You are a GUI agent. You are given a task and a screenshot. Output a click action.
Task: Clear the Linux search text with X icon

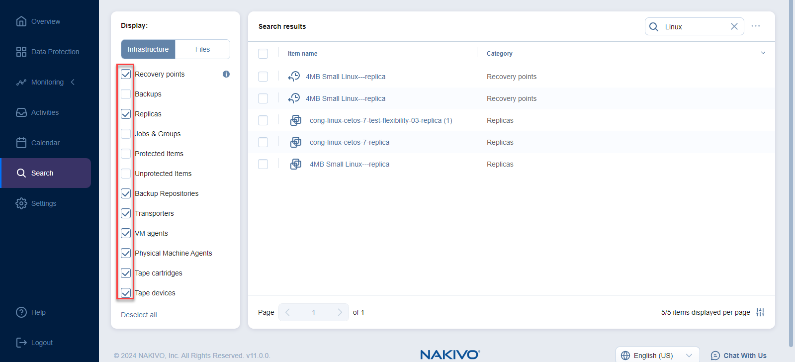tap(734, 26)
